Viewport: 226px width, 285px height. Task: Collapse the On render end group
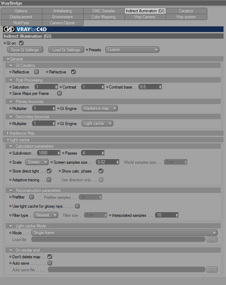point(11,250)
